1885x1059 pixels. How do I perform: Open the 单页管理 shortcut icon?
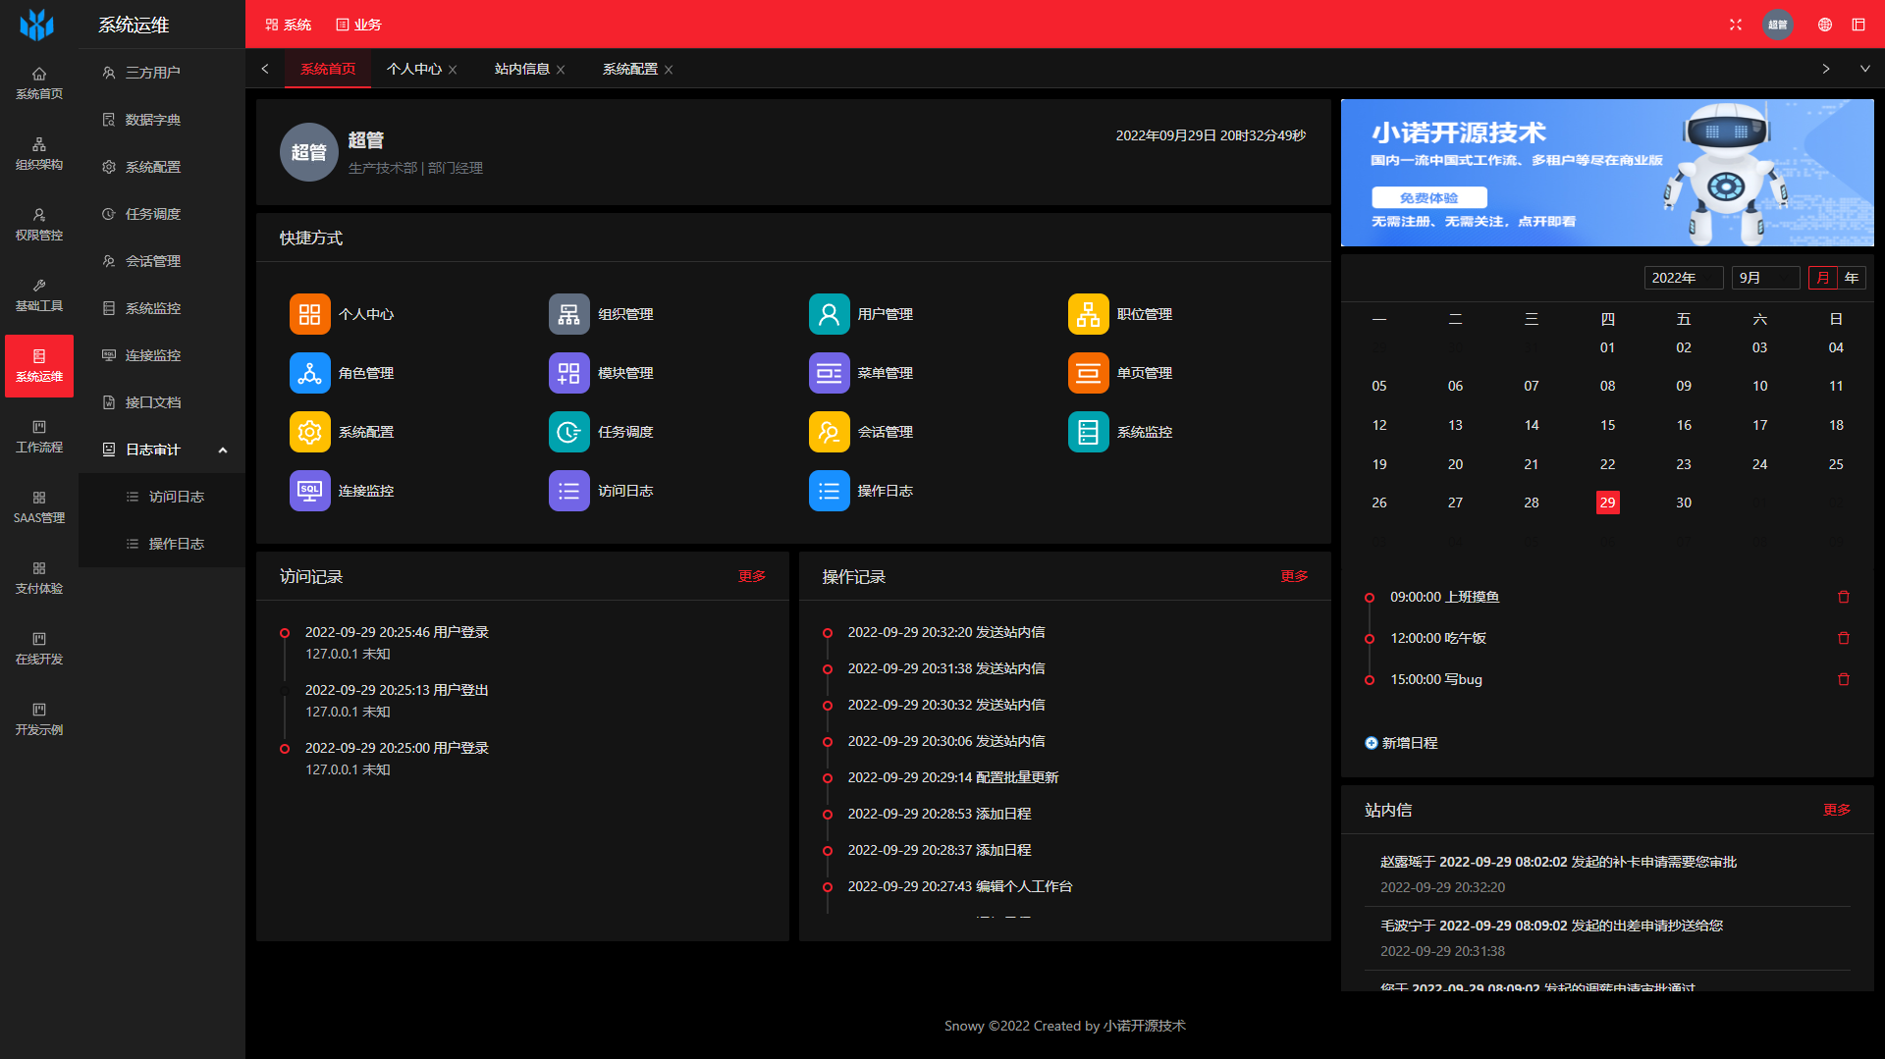pyautogui.click(x=1088, y=373)
